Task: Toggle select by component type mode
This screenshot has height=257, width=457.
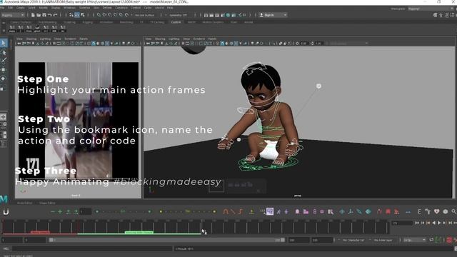Action: click(83, 15)
